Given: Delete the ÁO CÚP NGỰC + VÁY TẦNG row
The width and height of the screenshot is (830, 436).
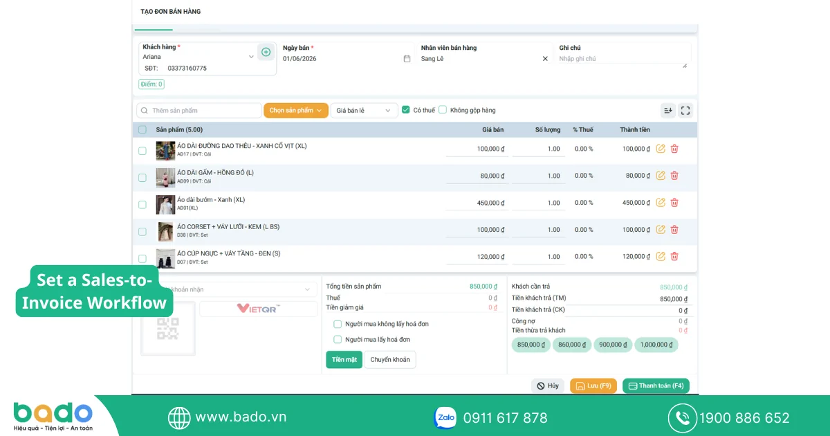Looking at the screenshot, I should pyautogui.click(x=674, y=257).
